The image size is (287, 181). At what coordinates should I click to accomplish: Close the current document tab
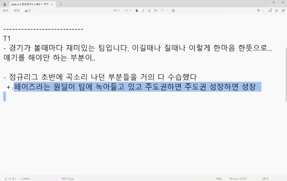click(x=52, y=5)
